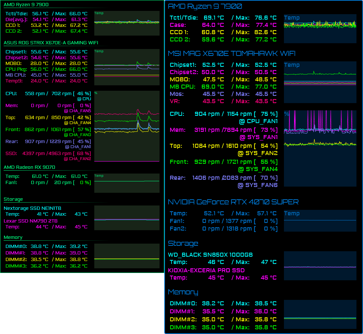The width and height of the screenshot is (363, 334).
Task: Select the CCD 1 max value 82.6 °C
Action: point(266,32)
